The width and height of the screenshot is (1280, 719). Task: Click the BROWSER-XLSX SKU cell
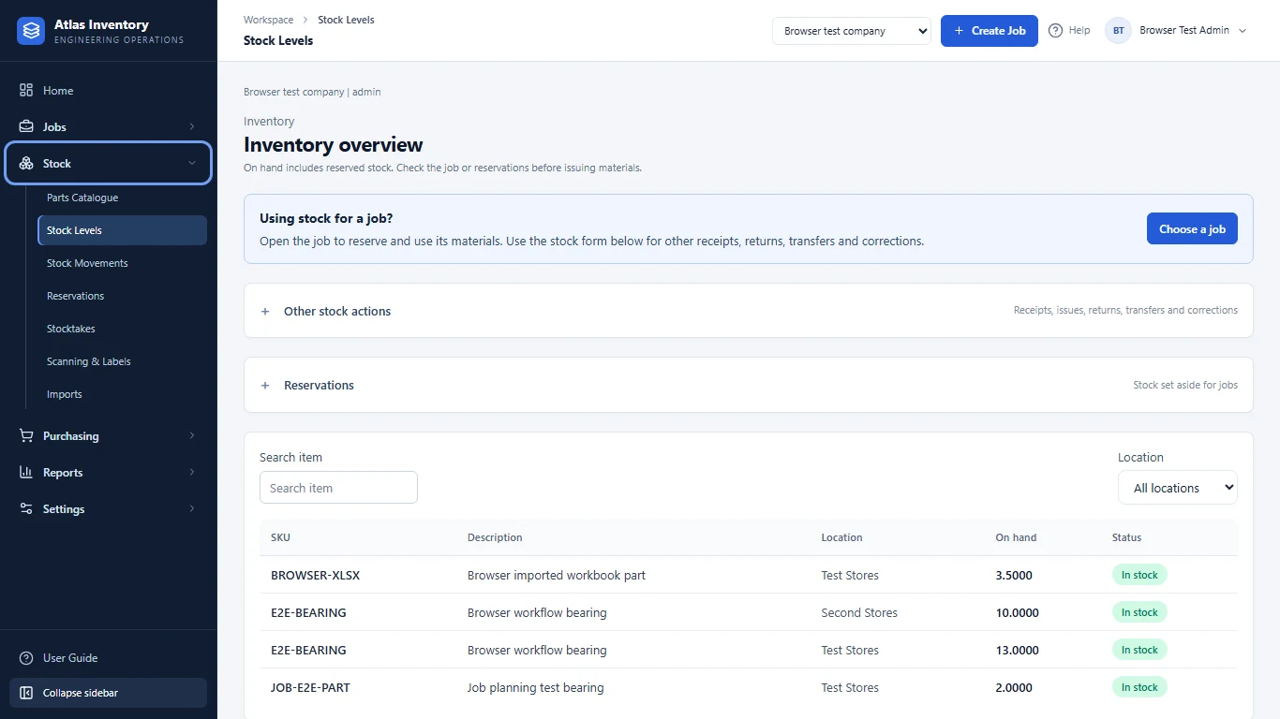[x=315, y=576]
